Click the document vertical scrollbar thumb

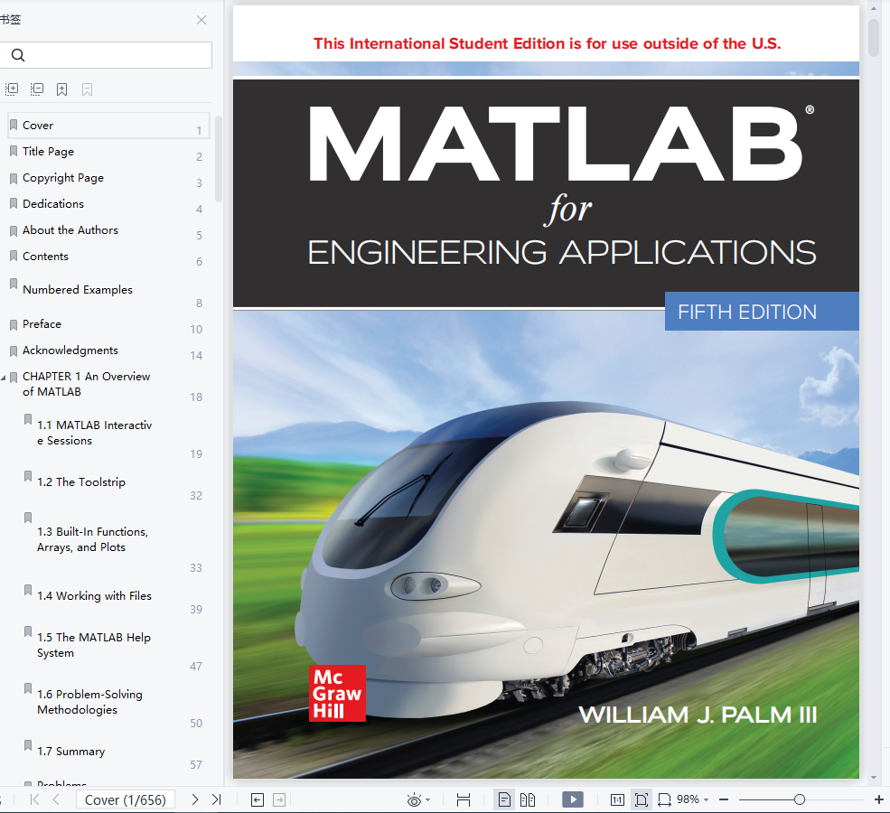(874, 37)
